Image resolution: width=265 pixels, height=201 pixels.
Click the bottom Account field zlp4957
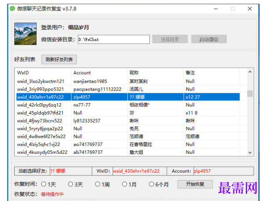tap(224, 171)
